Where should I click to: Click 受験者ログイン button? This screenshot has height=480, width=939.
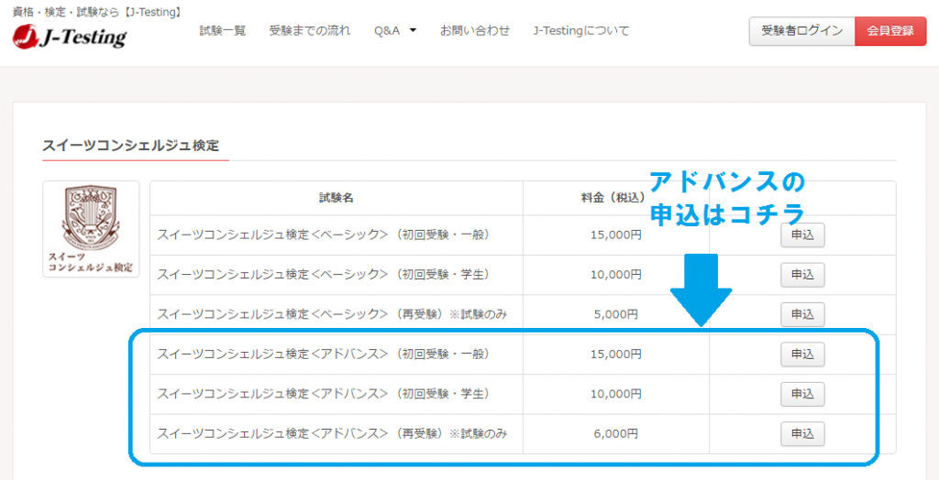(801, 31)
